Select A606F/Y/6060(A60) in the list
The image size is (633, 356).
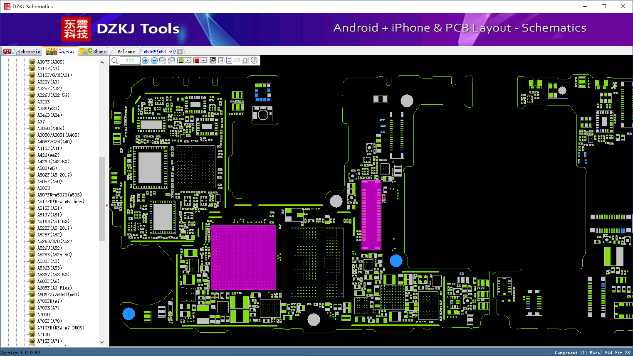click(58, 295)
